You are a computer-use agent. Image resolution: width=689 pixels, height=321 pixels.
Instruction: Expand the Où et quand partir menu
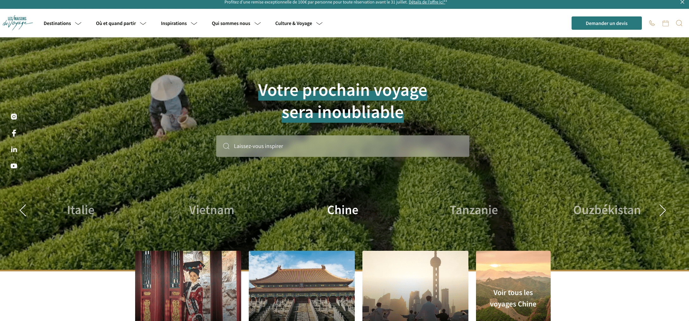pos(121,23)
